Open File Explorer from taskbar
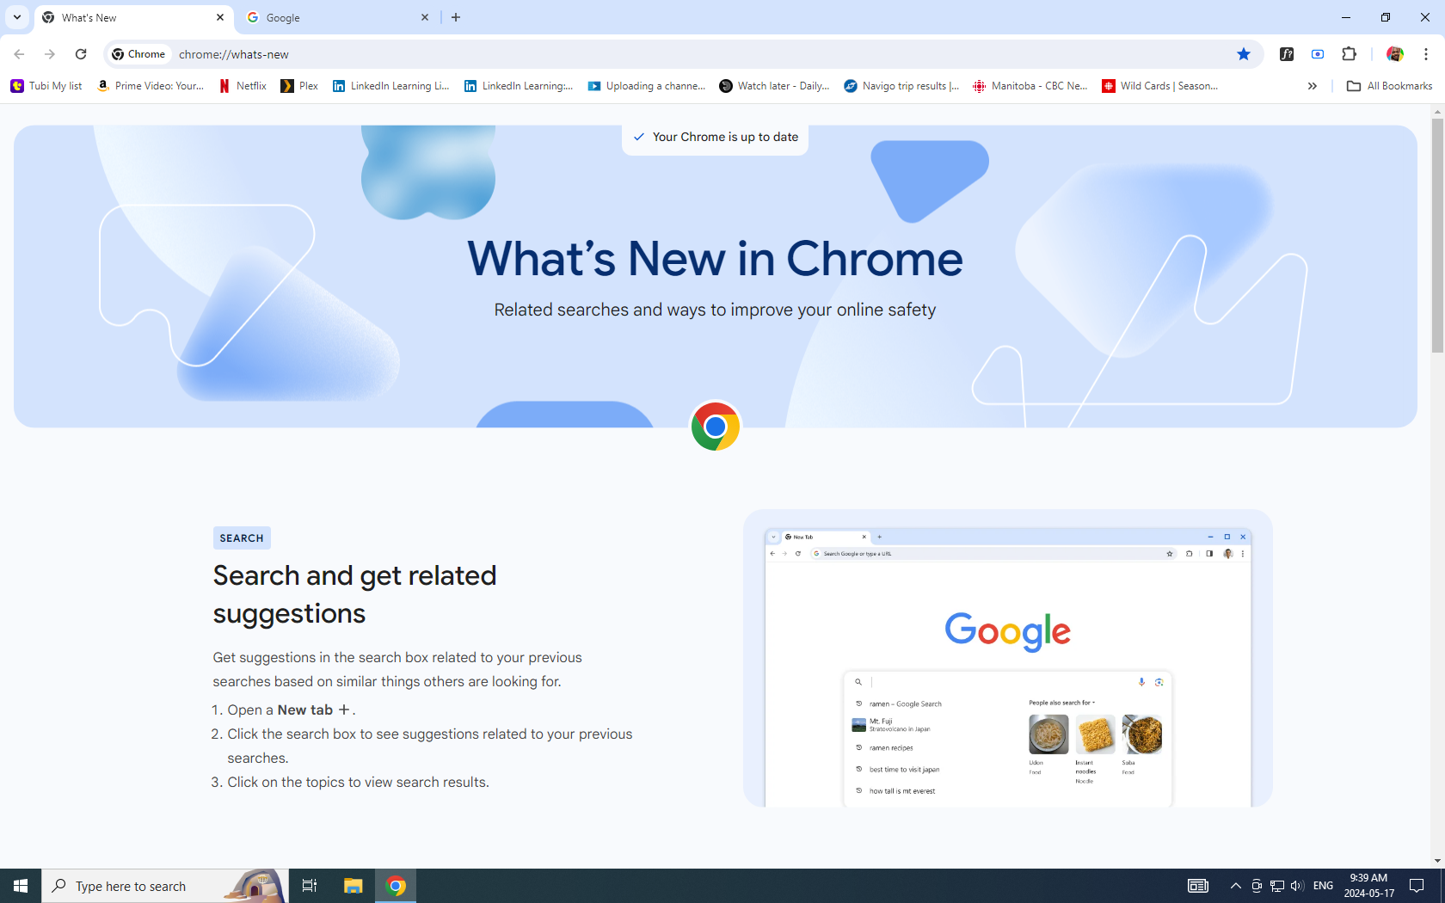1445x903 pixels. (x=353, y=886)
